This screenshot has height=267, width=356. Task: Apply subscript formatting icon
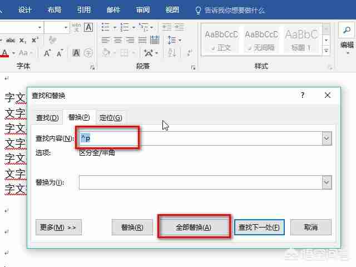[23, 41]
